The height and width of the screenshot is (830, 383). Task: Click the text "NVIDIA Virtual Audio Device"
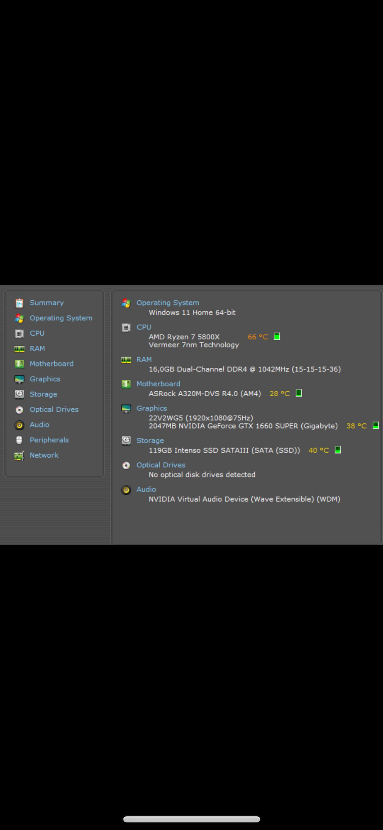[244, 499]
